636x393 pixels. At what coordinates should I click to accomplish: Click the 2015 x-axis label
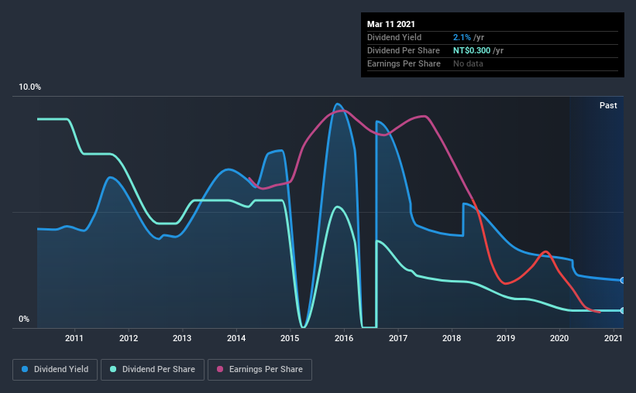[x=290, y=338]
